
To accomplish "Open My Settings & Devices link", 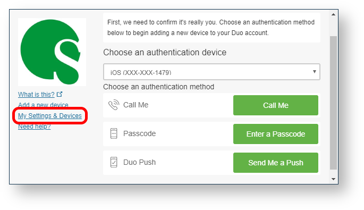I will click(50, 116).
